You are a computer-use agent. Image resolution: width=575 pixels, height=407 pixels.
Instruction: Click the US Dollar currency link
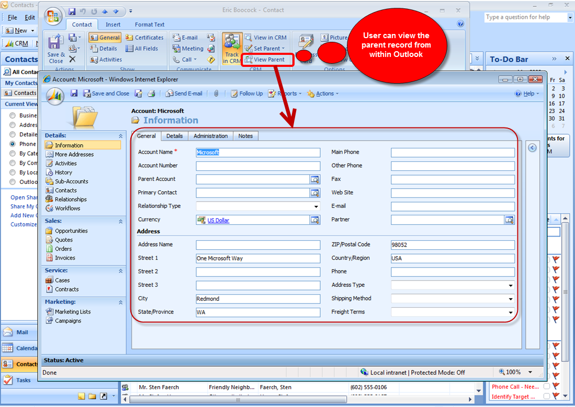tap(218, 220)
